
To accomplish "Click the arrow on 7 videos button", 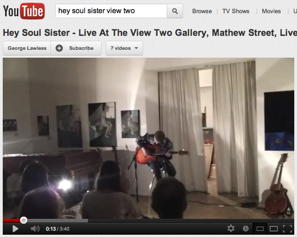I will pos(136,48).
